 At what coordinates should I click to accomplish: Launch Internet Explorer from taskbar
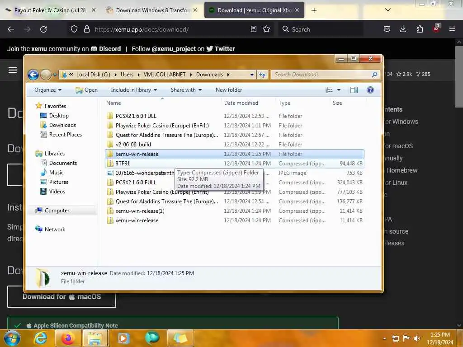point(40,338)
